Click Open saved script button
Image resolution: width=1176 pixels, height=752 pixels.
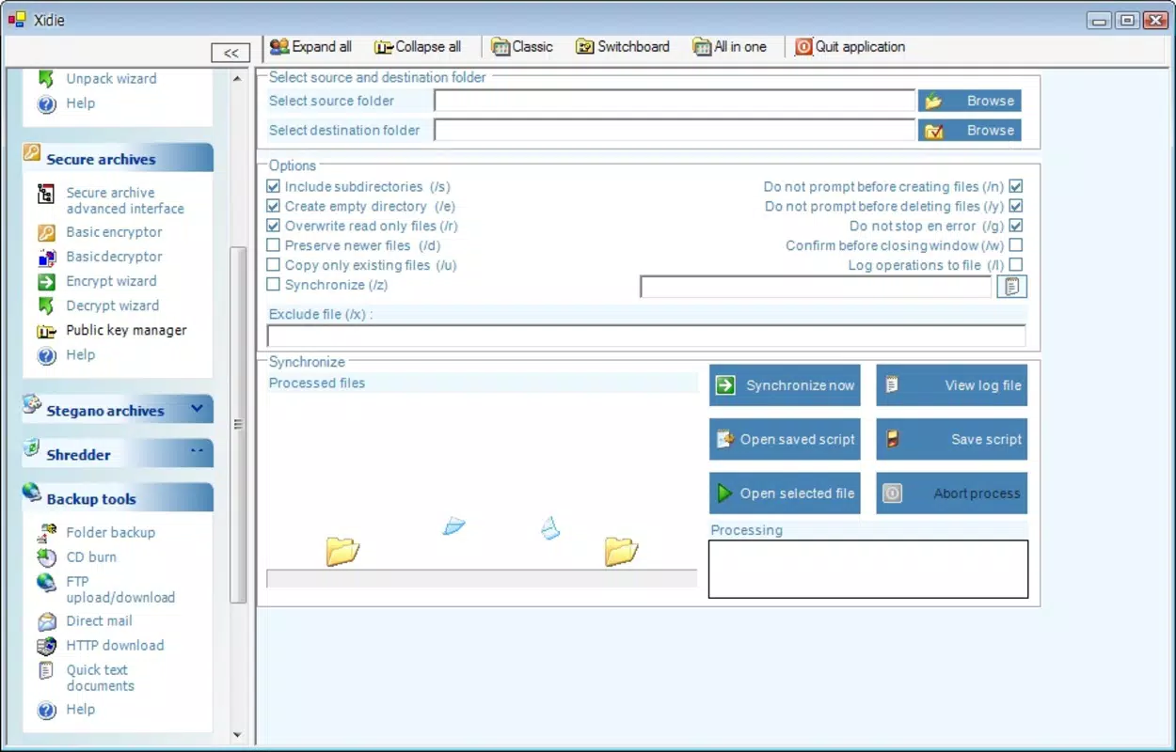pos(785,439)
